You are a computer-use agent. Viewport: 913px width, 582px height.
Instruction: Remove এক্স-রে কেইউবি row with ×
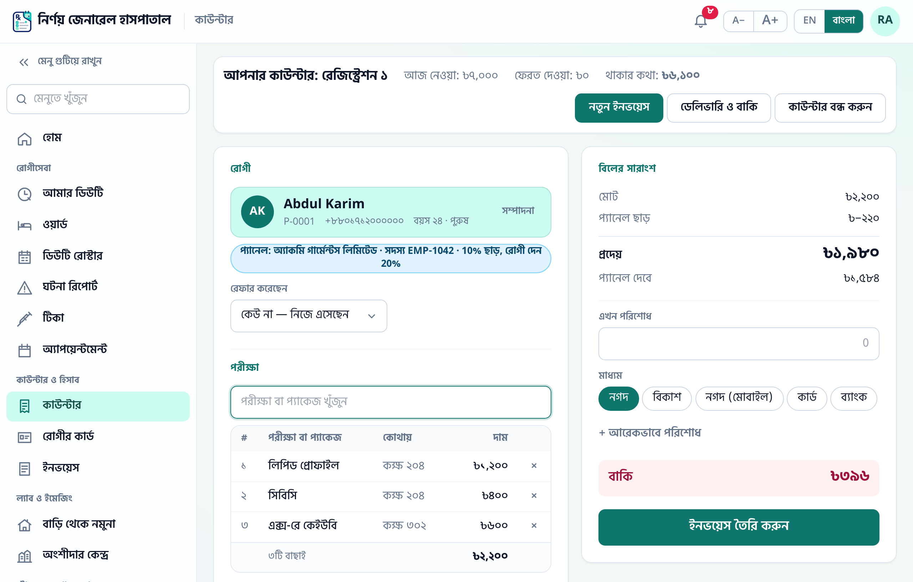(534, 526)
